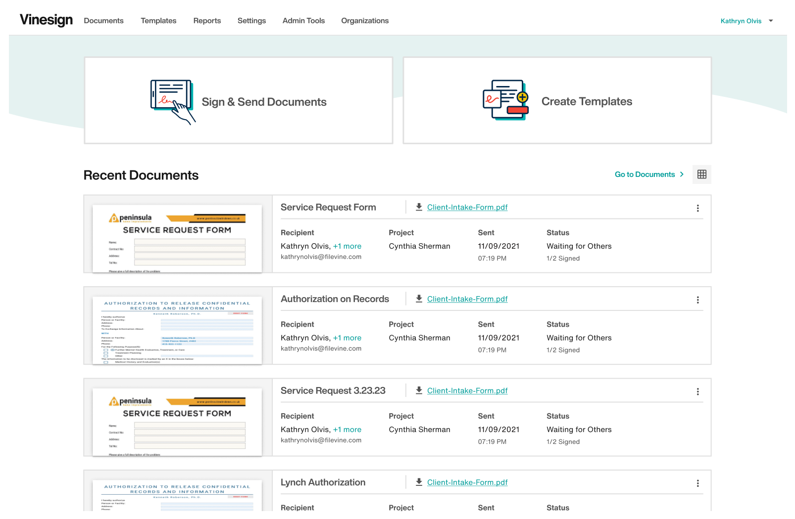Download the Authorization on Records PDF

click(x=418, y=299)
